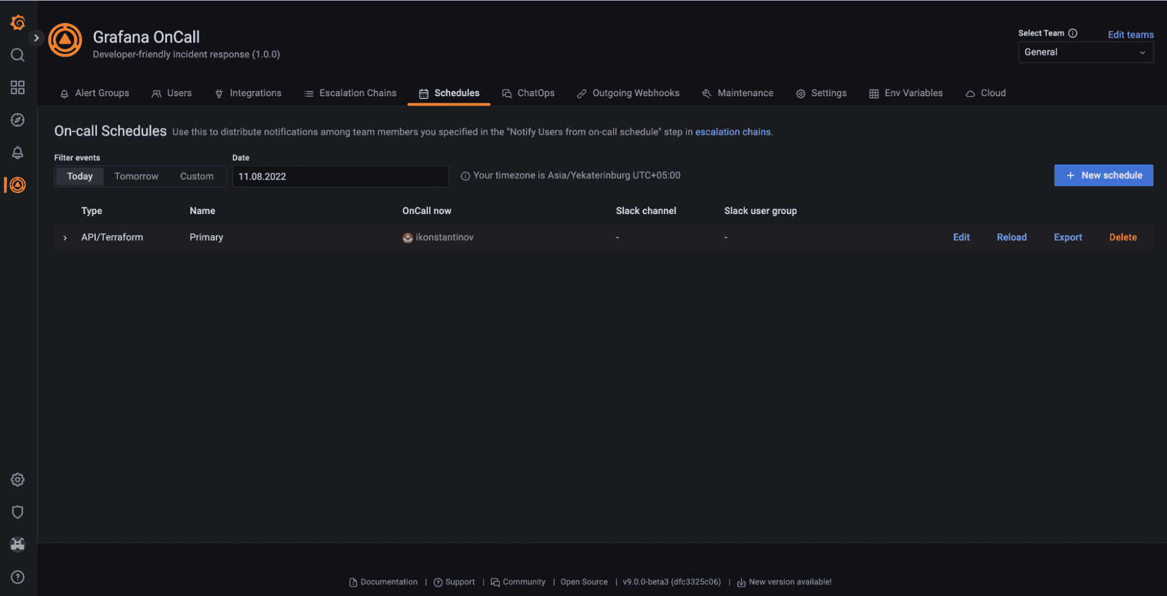1167x596 pixels.
Task: Open the Grafana help icon
Action: (17, 577)
